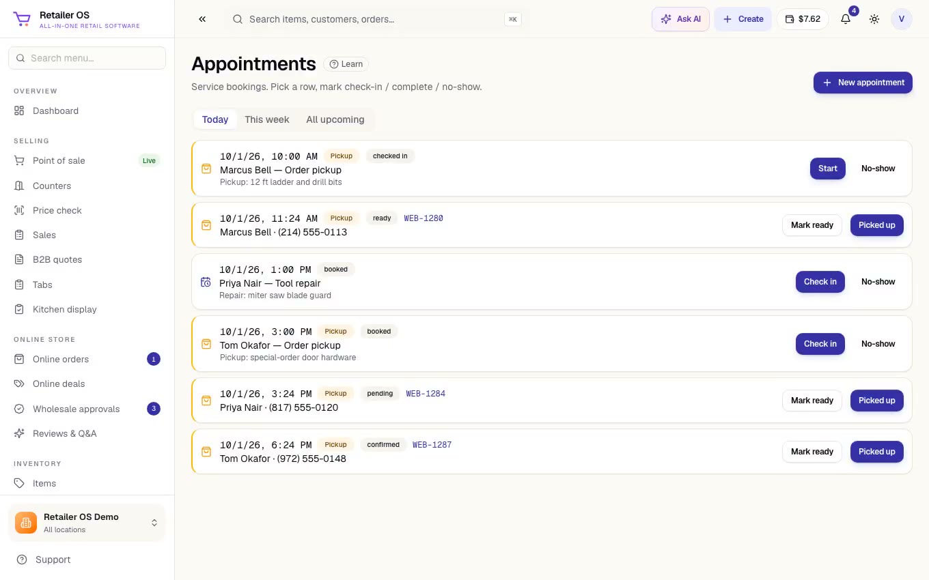
Task: Click the Create button
Action: (743, 19)
